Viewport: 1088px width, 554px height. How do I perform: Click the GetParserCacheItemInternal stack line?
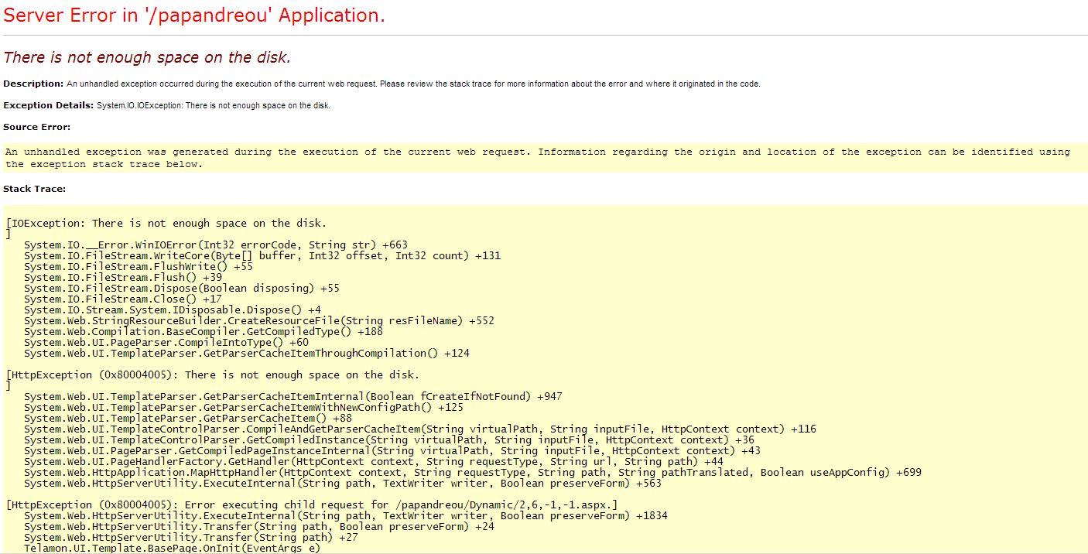(293, 397)
